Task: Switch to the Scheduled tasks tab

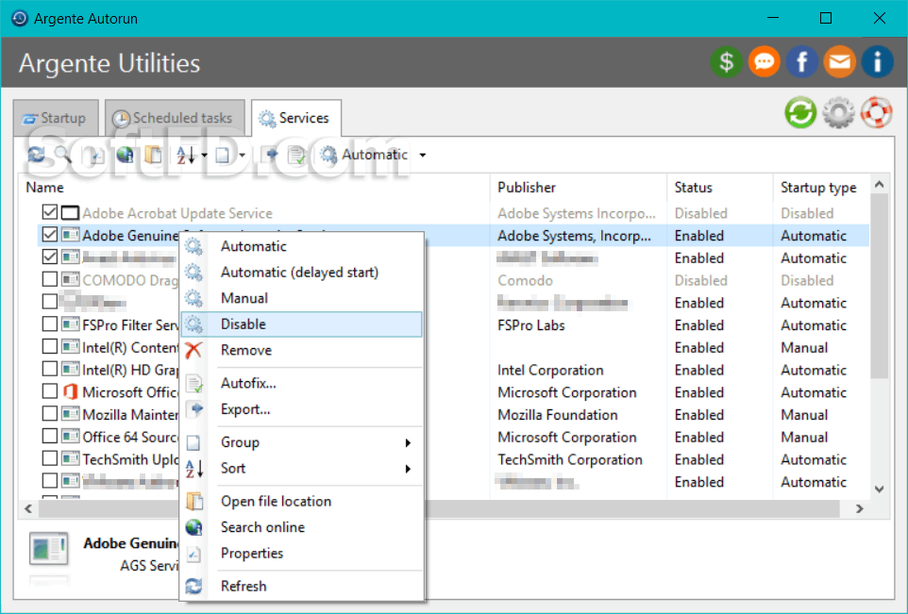Action: [x=175, y=118]
